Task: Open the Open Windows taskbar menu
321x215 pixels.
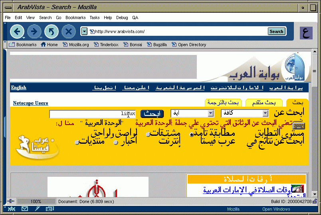Action: tap(276, 209)
